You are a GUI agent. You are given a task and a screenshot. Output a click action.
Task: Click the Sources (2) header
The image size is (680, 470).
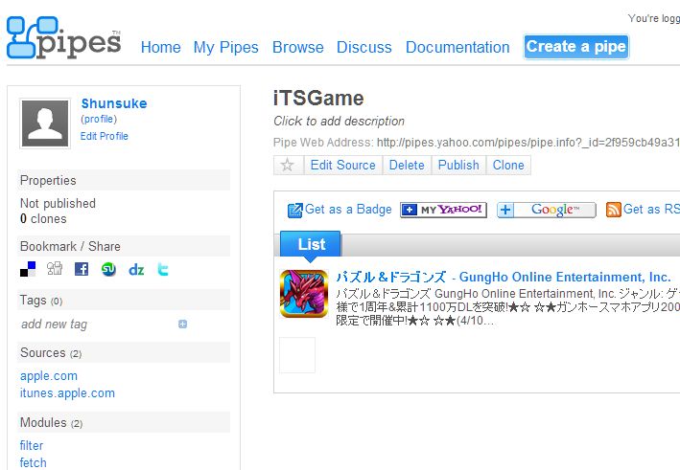[x=124, y=352]
